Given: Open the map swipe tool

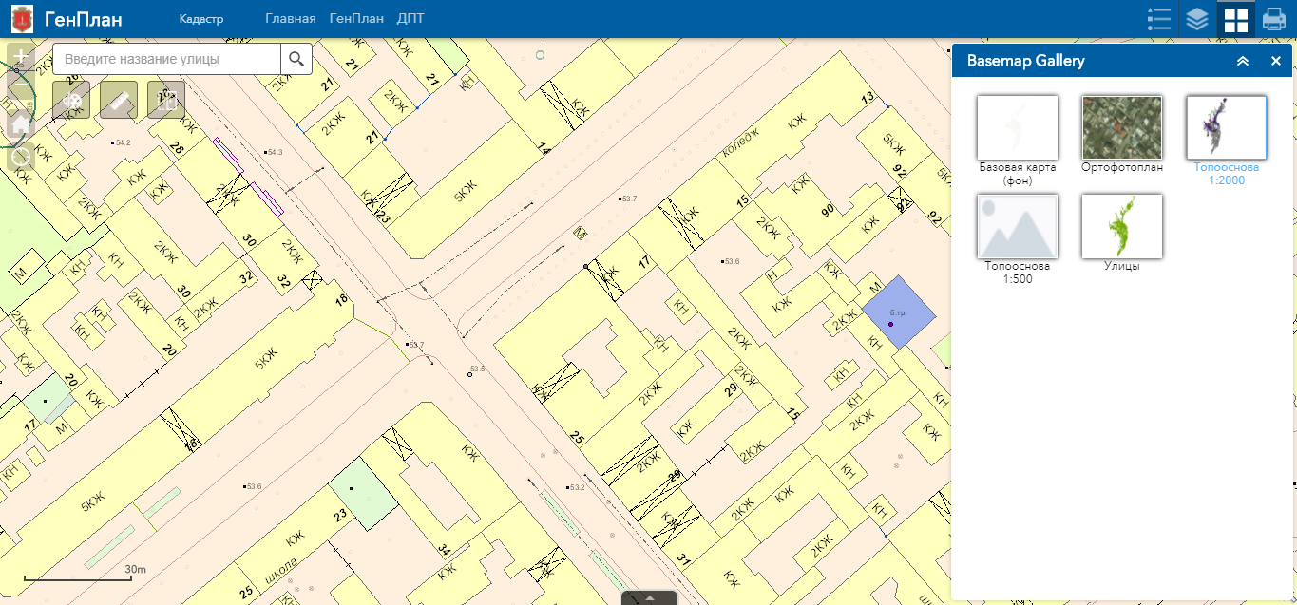Looking at the screenshot, I should [166, 100].
